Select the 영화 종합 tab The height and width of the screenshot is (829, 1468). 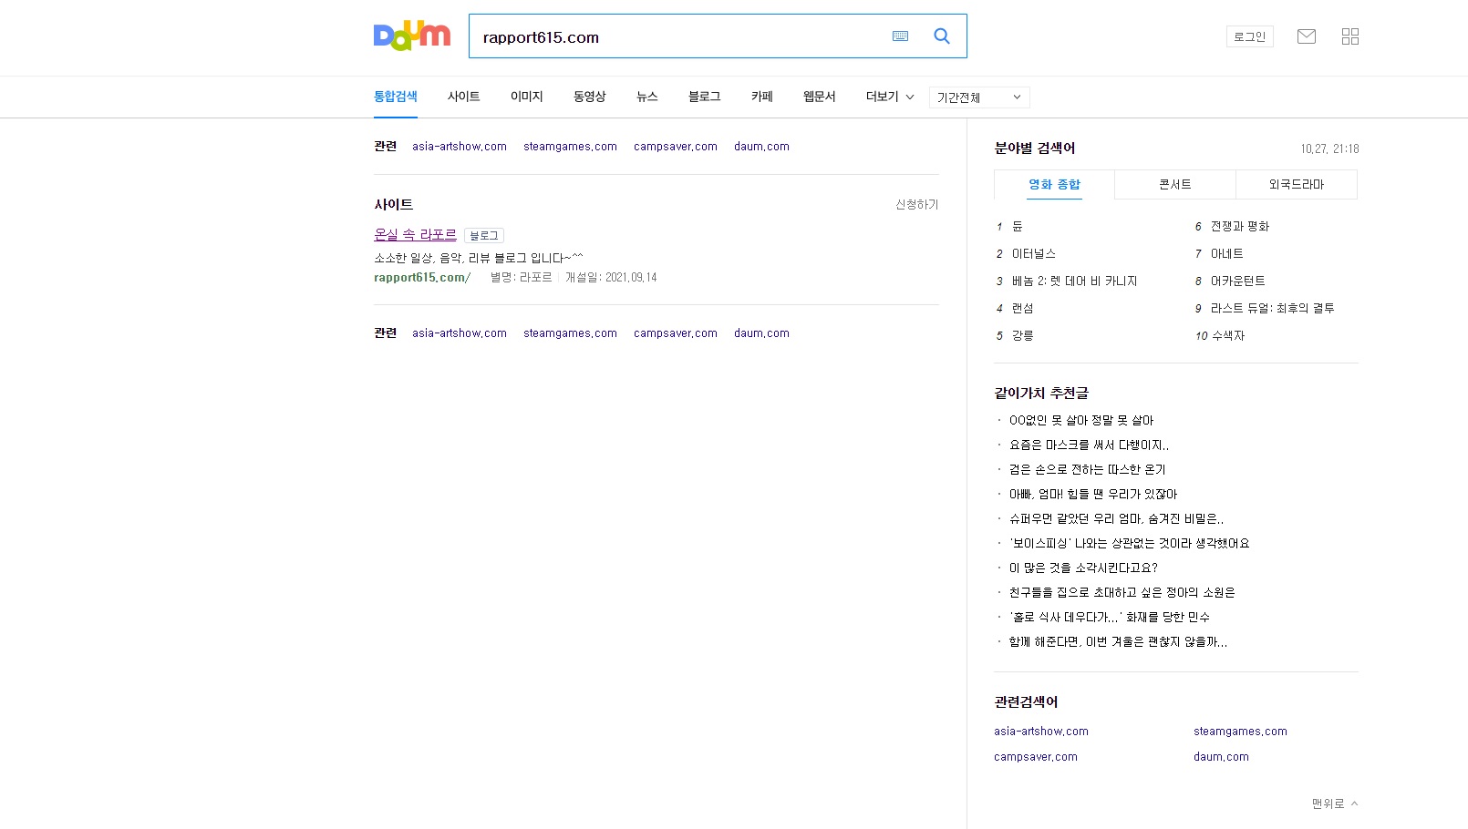click(x=1054, y=184)
